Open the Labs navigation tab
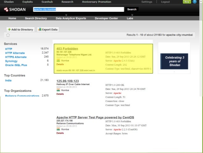 tap(130, 18)
